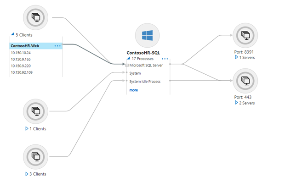Select the ContosoHR-Web client row

point(36,46)
